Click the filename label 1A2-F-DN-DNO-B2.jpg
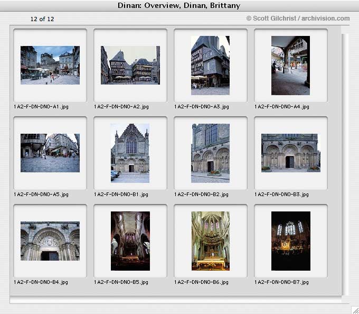Image resolution: width=359 pixels, height=314 pixels. 201,195
